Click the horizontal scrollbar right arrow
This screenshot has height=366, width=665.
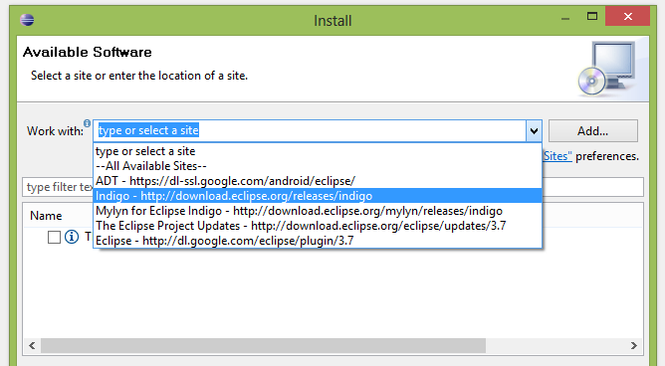633,346
